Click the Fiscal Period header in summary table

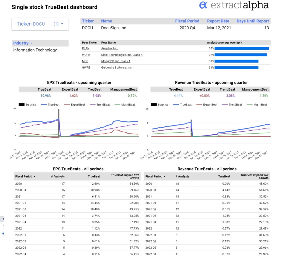(x=187, y=21)
